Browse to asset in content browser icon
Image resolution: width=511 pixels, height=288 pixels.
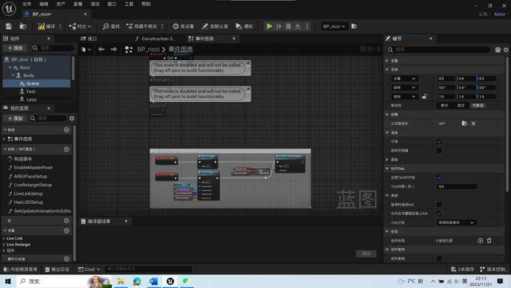[23, 27]
